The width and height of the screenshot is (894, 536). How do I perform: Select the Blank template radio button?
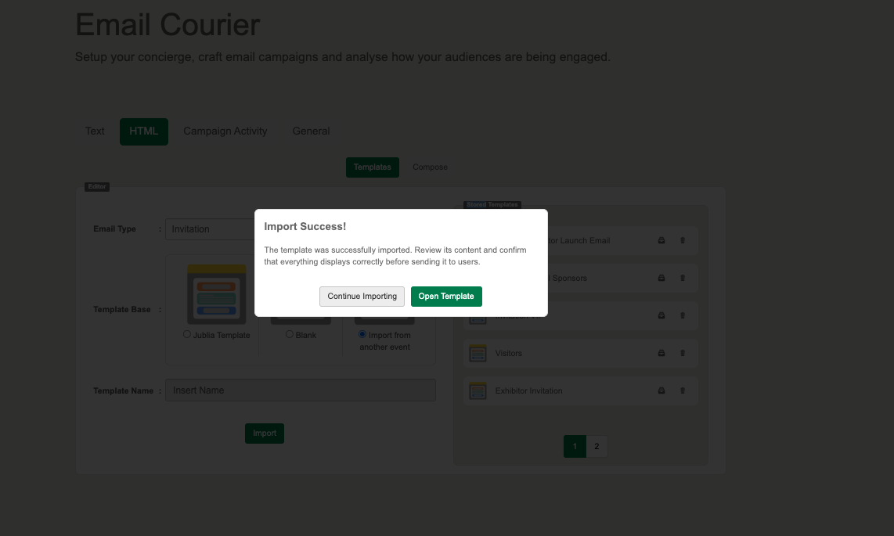point(290,334)
